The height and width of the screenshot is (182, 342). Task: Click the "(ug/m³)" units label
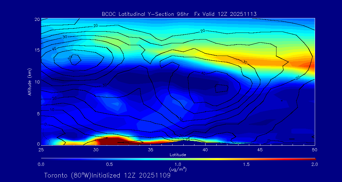click(x=178, y=169)
